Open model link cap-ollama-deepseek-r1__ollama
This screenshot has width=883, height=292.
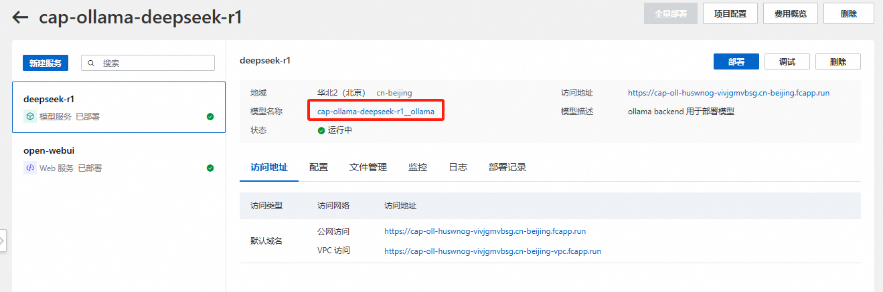[376, 112]
